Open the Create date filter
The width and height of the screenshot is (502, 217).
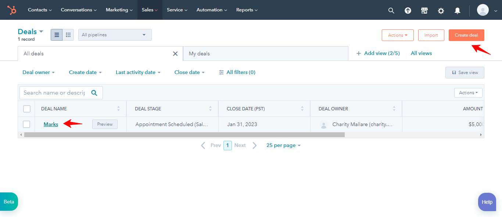coord(85,72)
